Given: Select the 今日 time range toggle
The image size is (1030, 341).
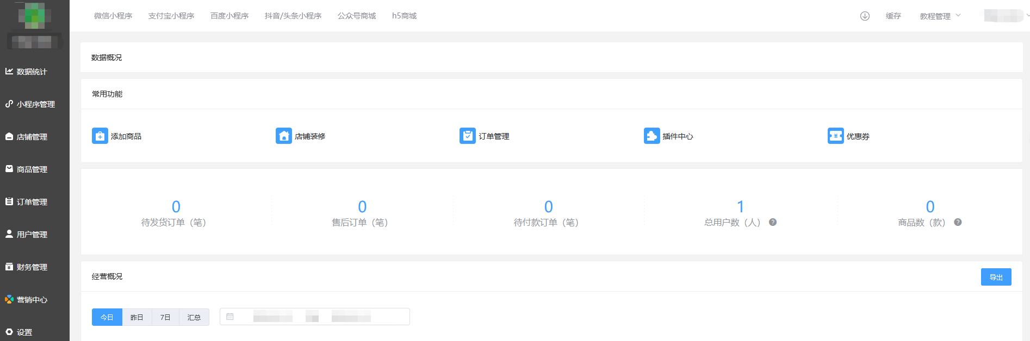Looking at the screenshot, I should click(107, 317).
